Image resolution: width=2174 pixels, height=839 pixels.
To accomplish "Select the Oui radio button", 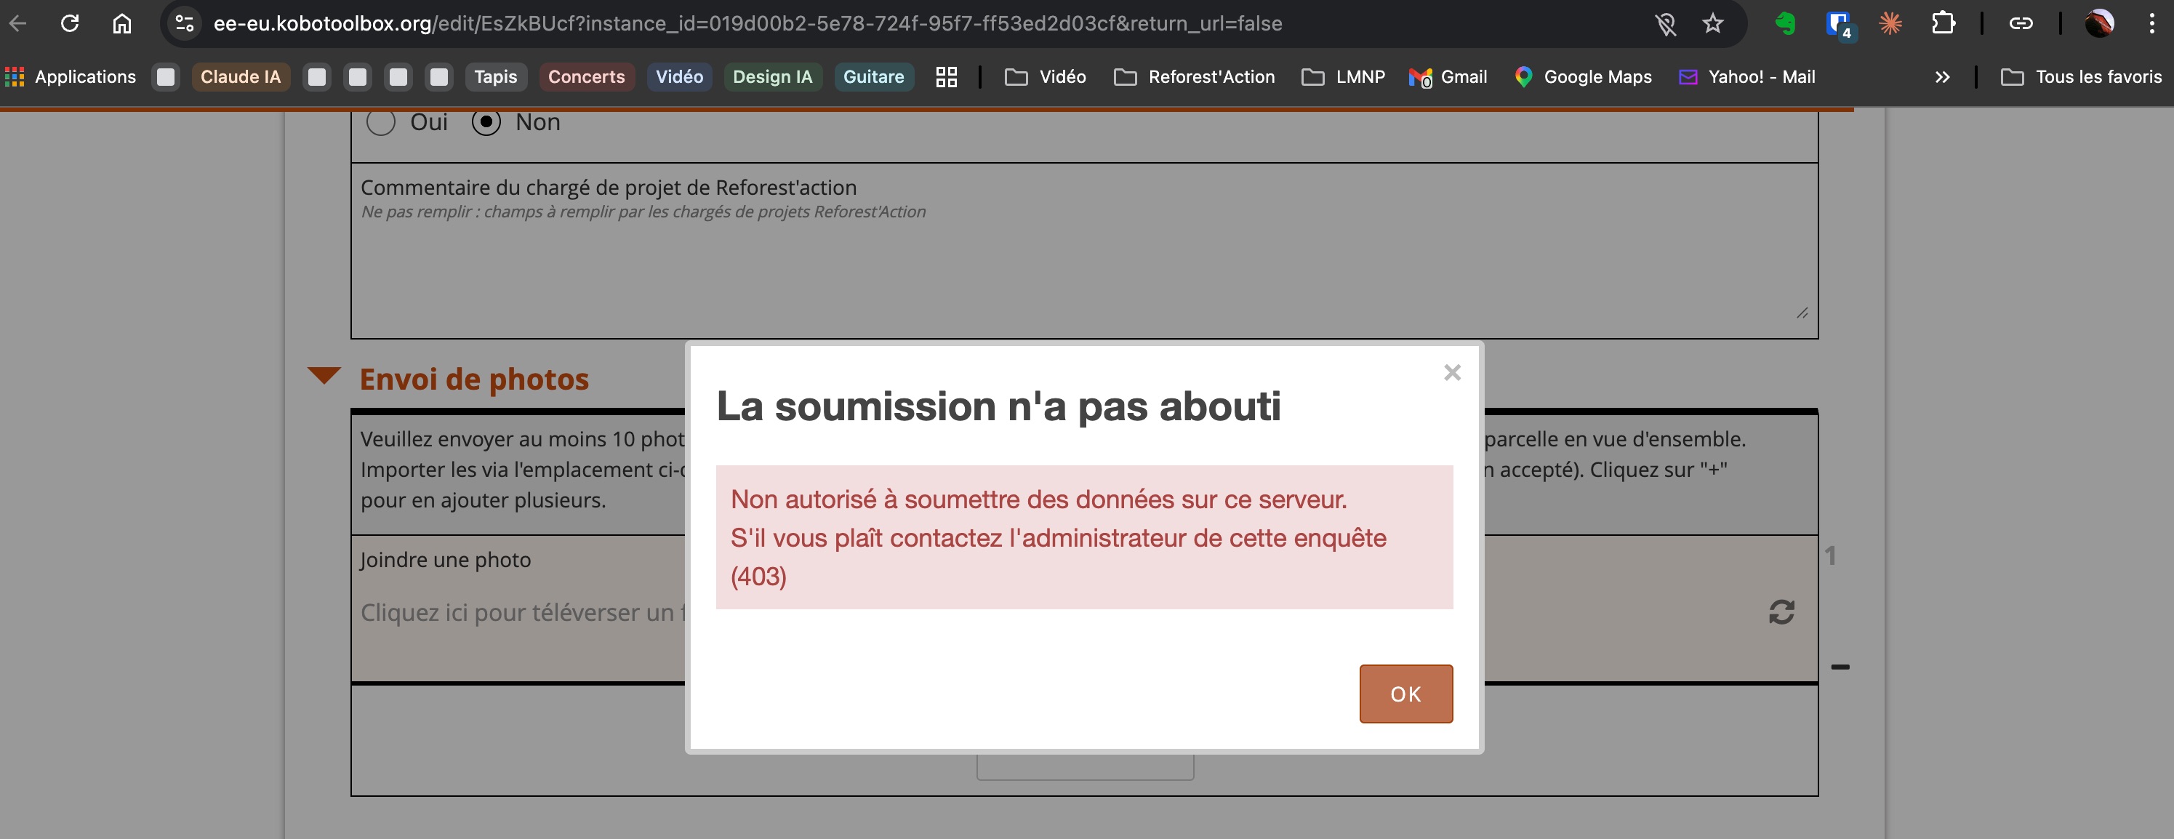I will 382,122.
